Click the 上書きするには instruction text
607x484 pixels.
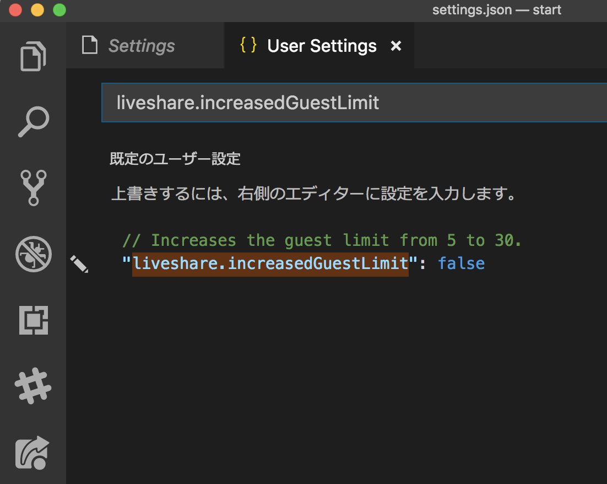(314, 193)
